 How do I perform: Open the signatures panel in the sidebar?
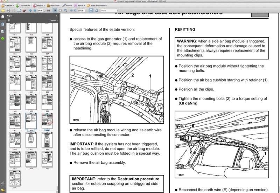[x=3, y=31]
